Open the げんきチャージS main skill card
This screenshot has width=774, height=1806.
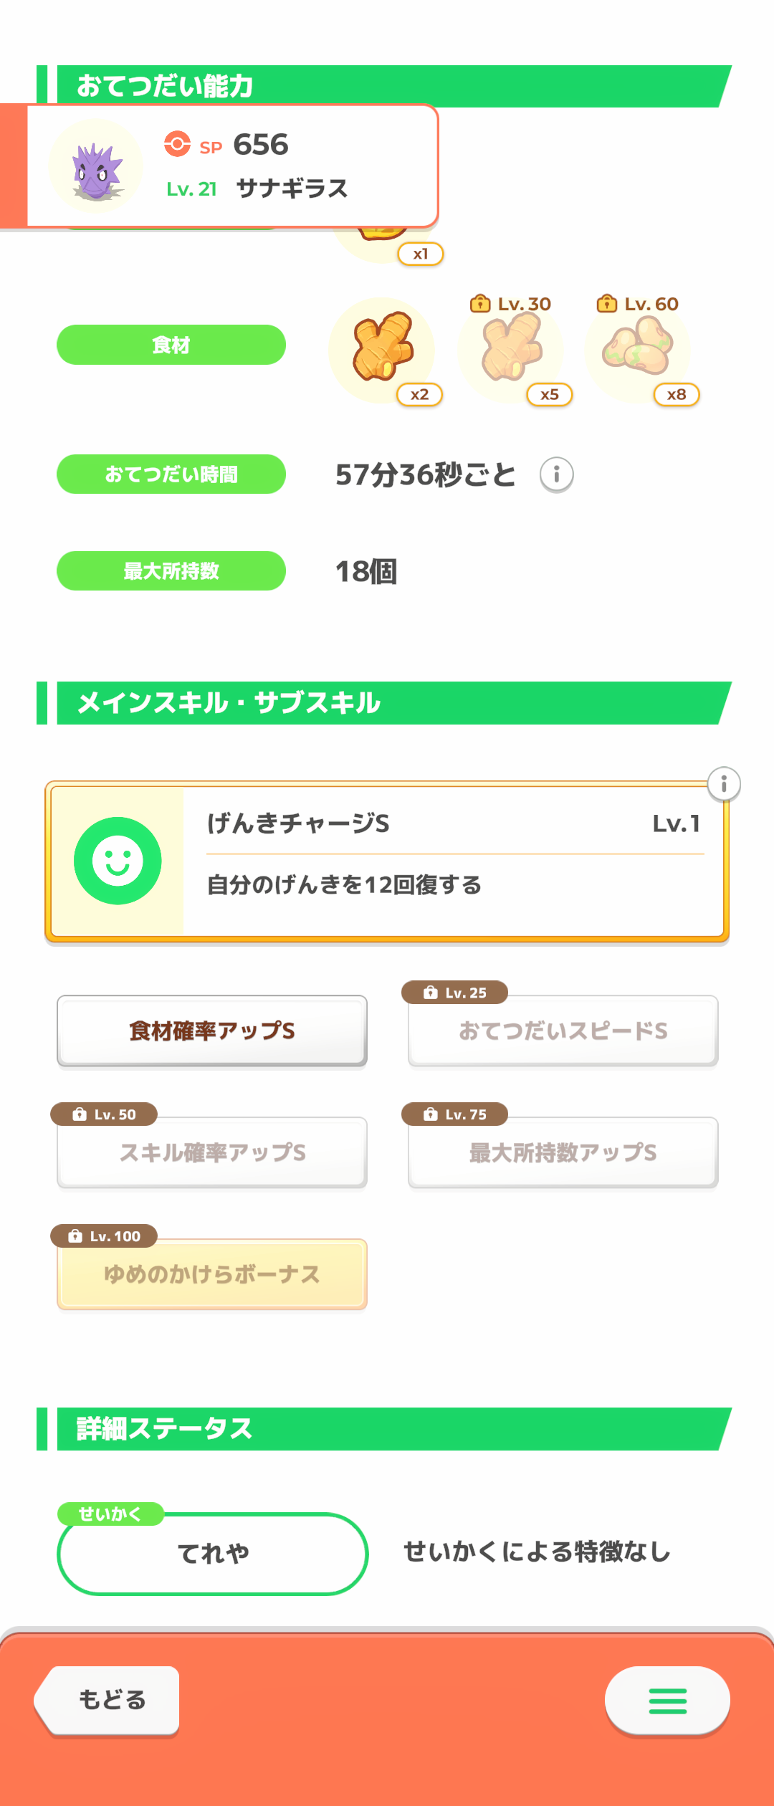point(451,861)
